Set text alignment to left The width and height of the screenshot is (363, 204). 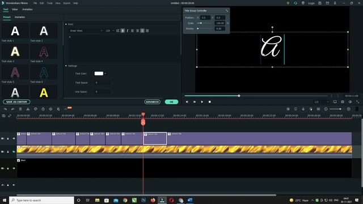pos(132,31)
